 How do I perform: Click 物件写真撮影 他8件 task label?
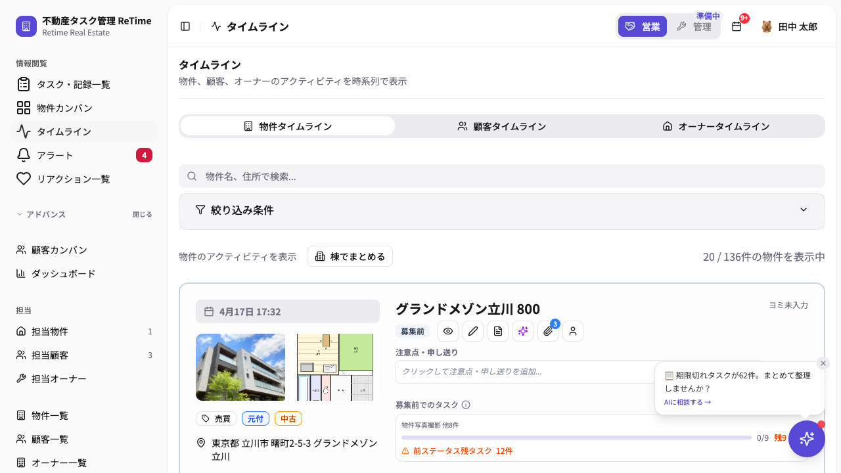pos(430,425)
